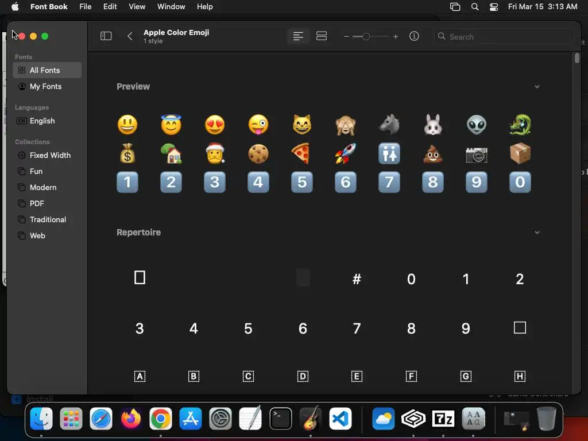Viewport: 588px width, 441px height.
Task: Open Trash from the Dock
Action: [547, 419]
